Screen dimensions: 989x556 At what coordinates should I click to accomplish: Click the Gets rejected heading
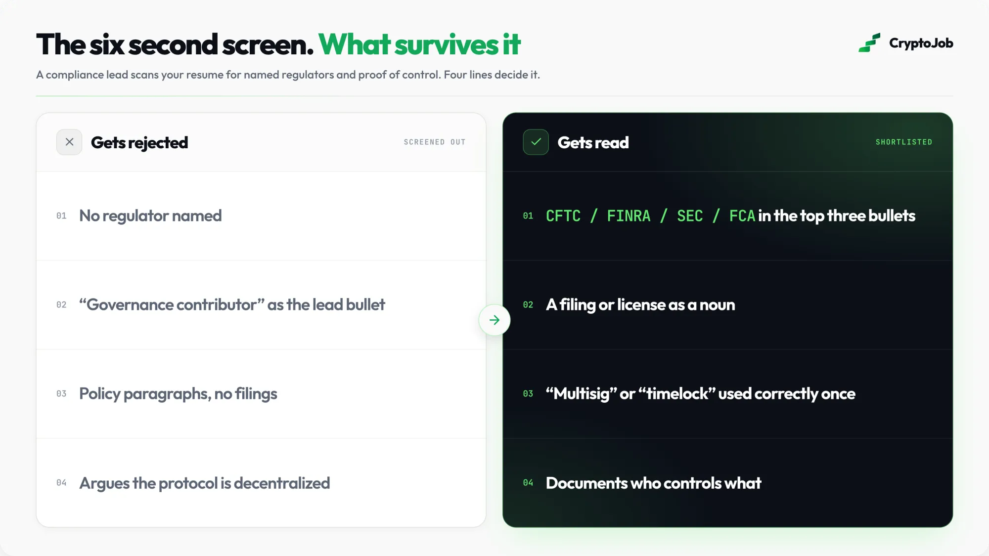[139, 143]
